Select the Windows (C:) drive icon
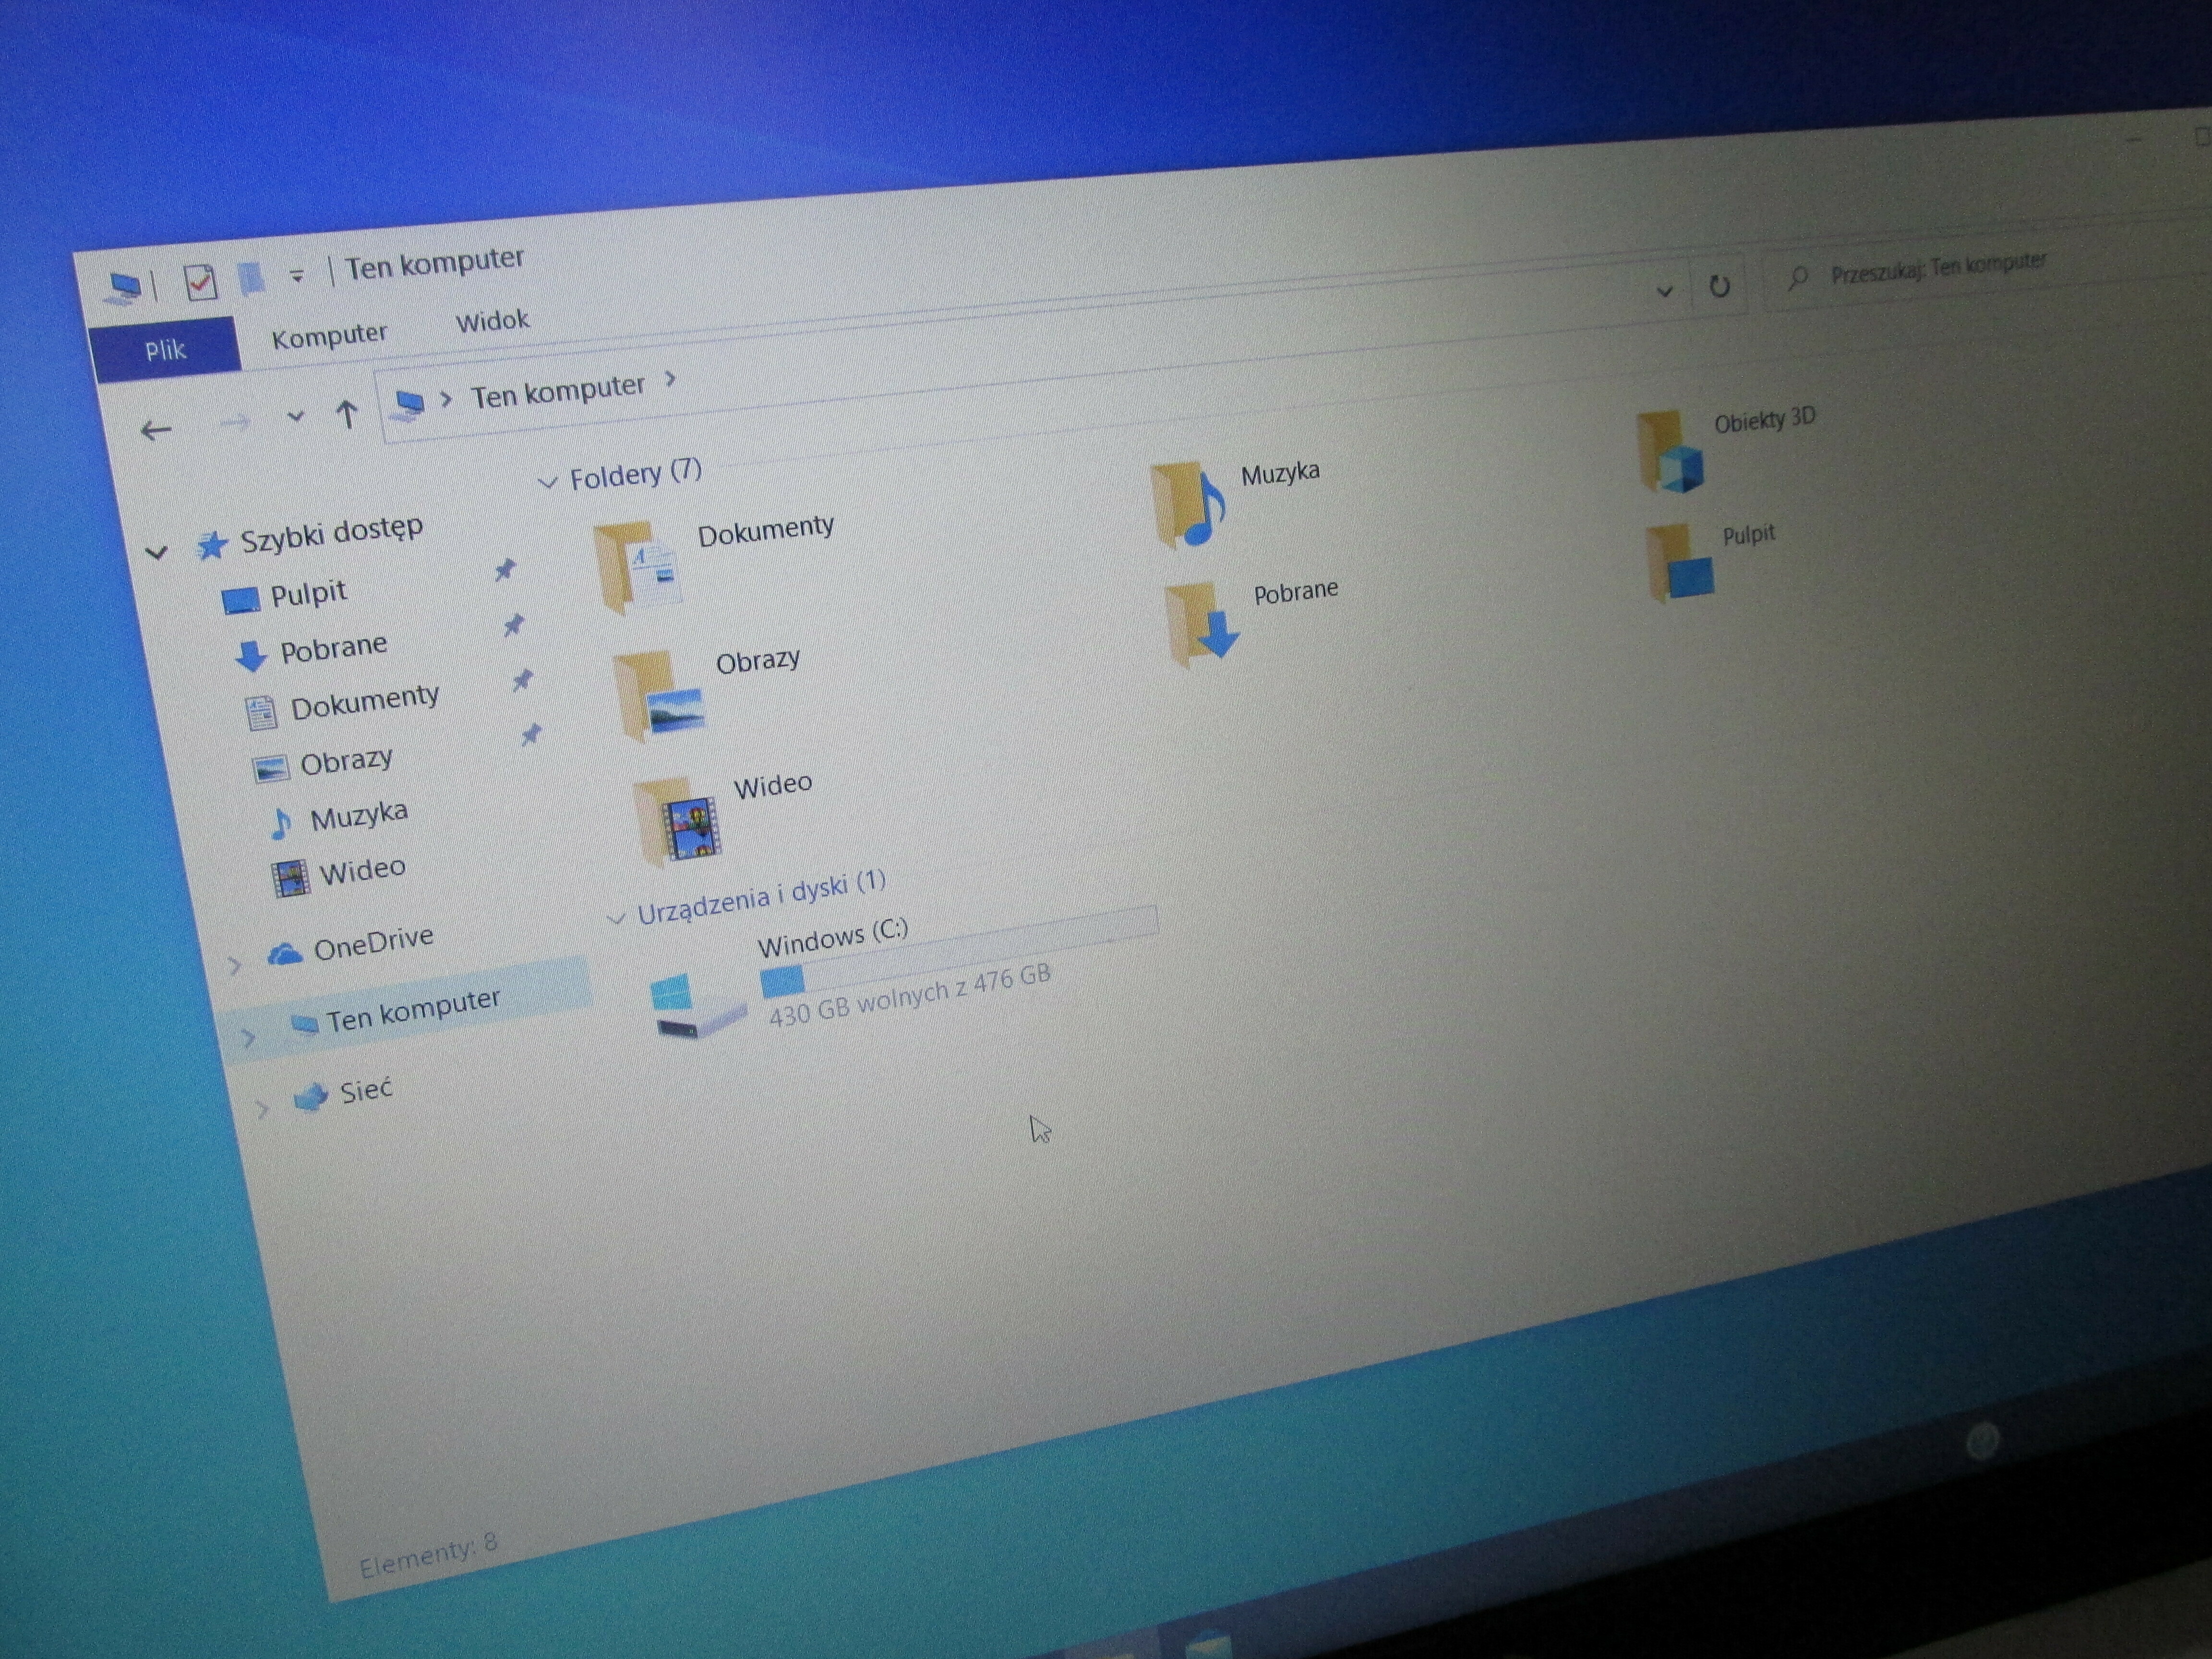 [697, 1006]
